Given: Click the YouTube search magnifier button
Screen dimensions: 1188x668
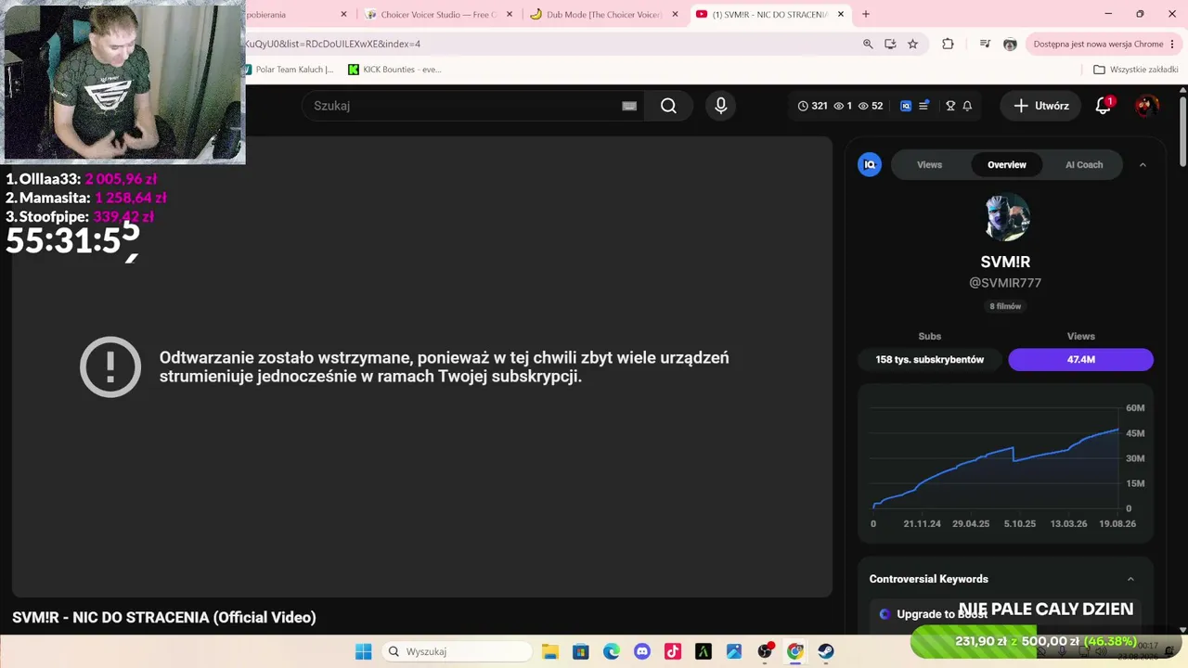Looking at the screenshot, I should pos(668,106).
